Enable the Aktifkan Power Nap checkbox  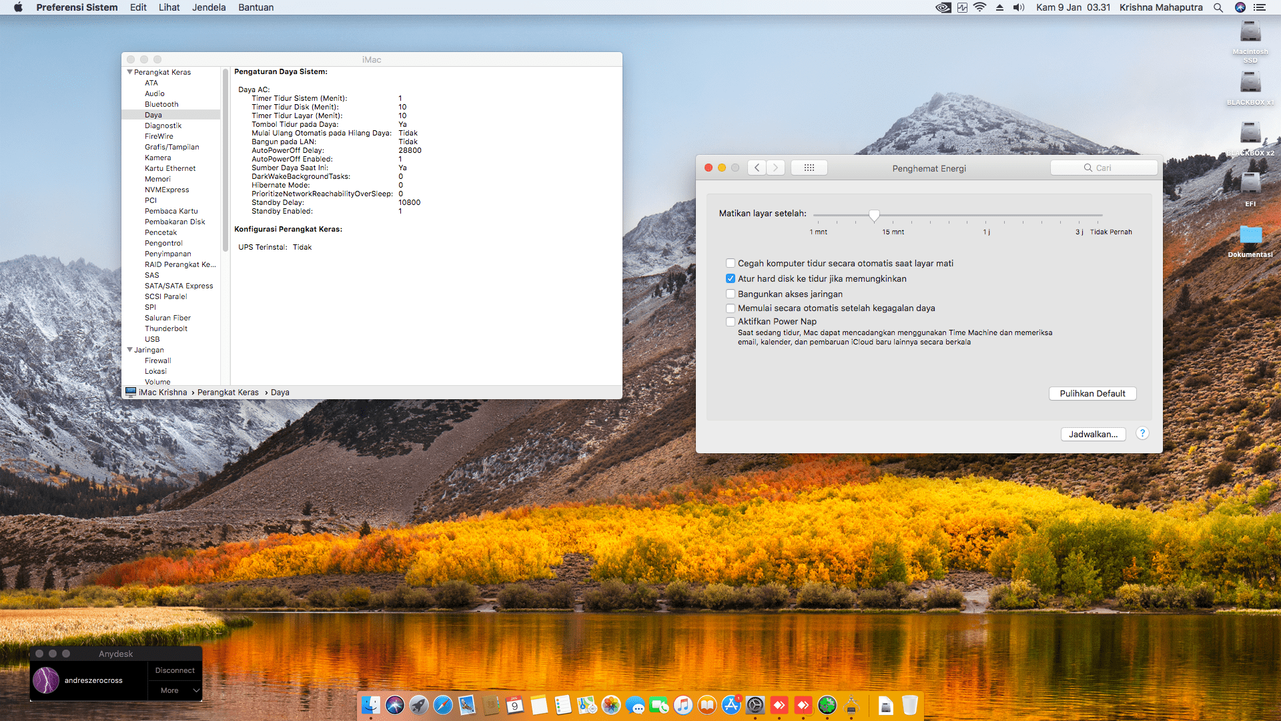731,321
